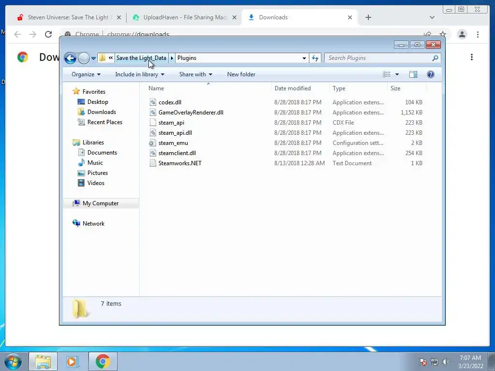495x371 pixels.
Task: Open Include in library menu
Action: point(140,74)
